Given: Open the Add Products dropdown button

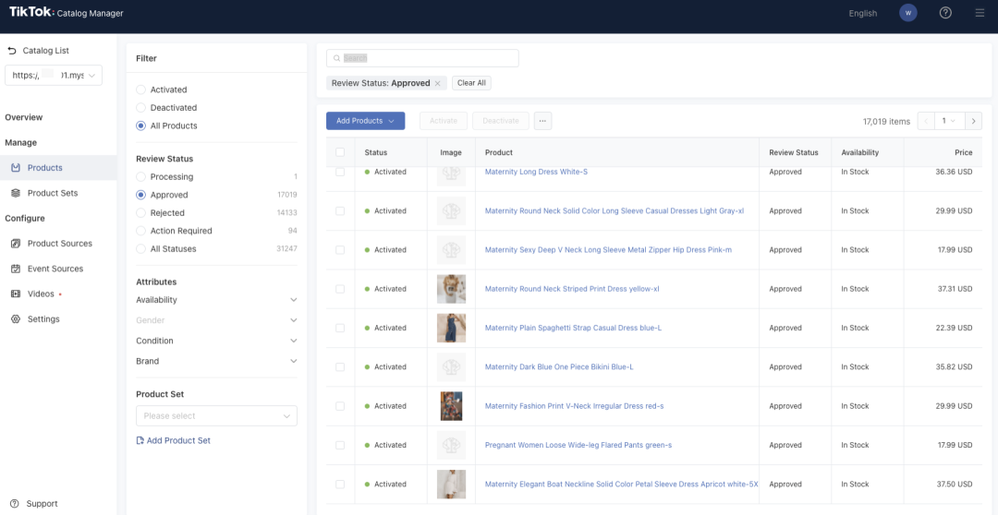Looking at the screenshot, I should click(x=365, y=121).
